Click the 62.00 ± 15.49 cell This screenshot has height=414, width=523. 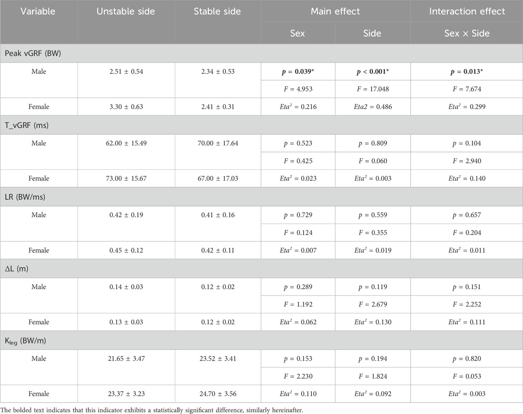tap(127, 143)
